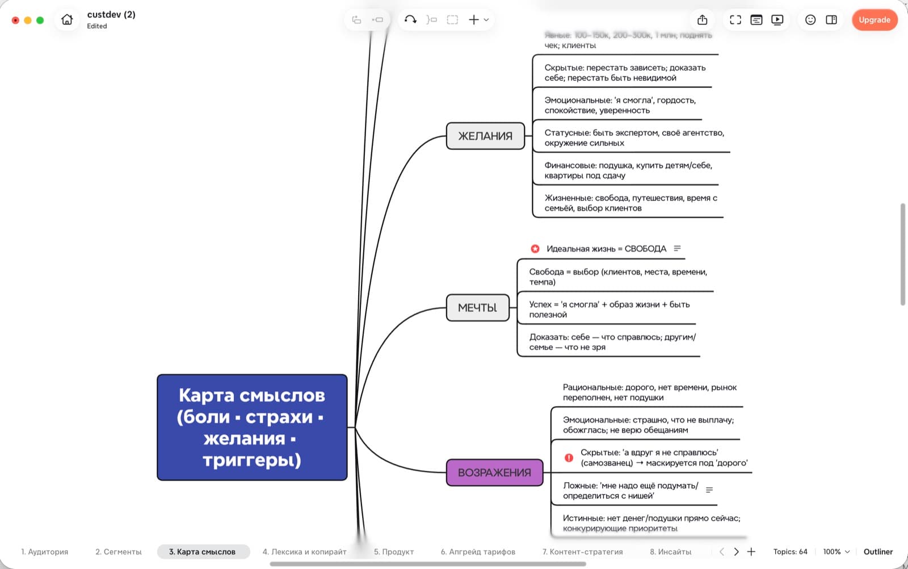Go to next sheets arrow
The height and width of the screenshot is (569, 908).
click(x=736, y=551)
